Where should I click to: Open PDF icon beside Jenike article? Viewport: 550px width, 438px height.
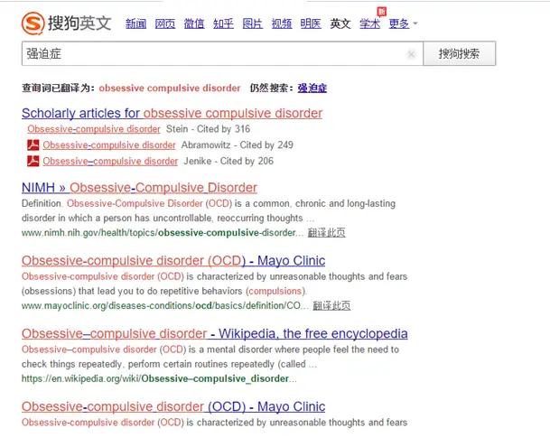33,161
